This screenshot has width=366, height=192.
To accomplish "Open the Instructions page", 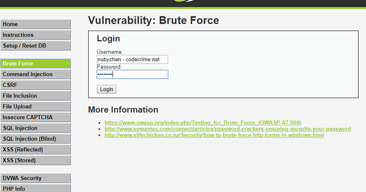I will coord(36,35).
